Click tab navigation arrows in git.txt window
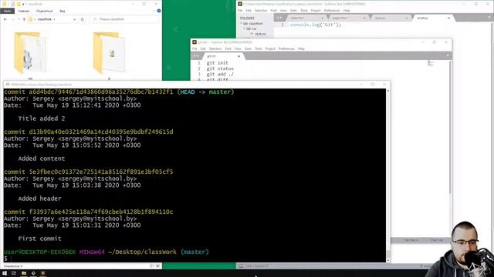The image size is (494, 277). 196,56
